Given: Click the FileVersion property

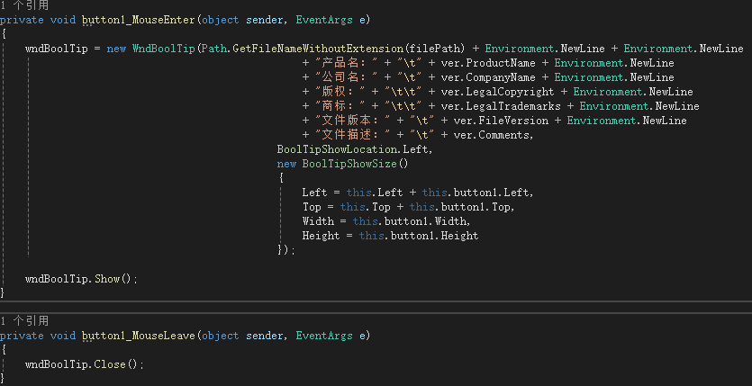Looking at the screenshot, I should (x=511, y=121).
